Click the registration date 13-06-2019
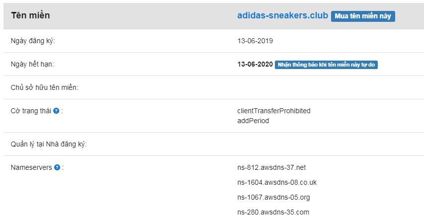 point(255,41)
